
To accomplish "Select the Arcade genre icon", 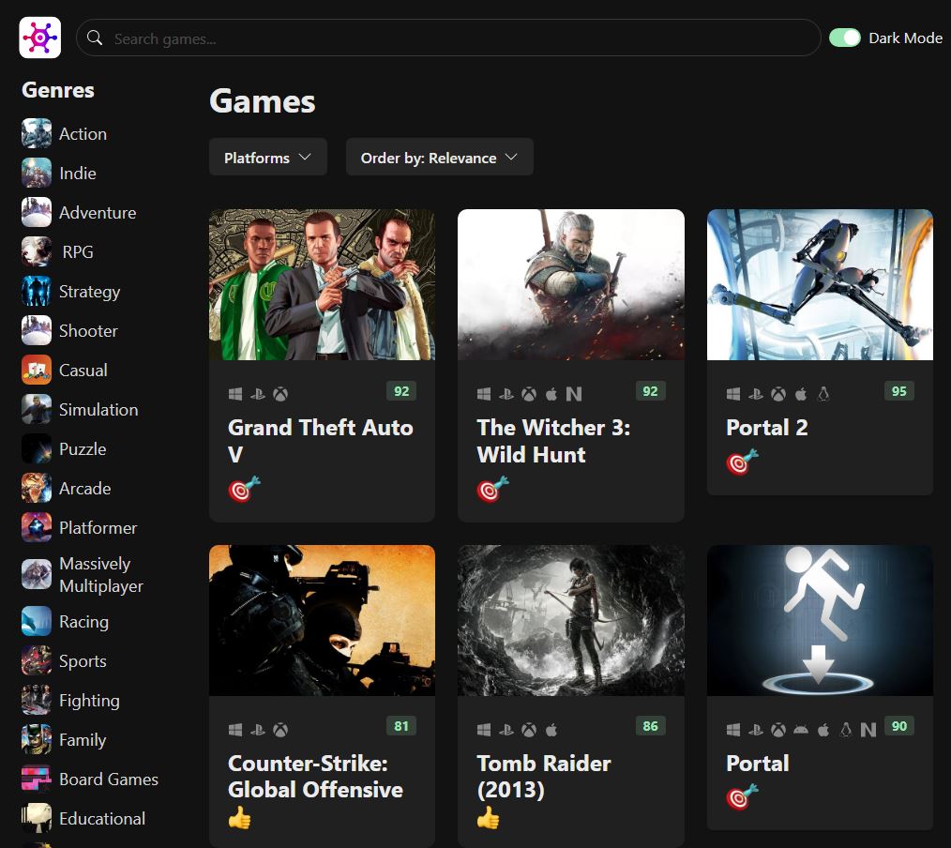I will point(37,489).
